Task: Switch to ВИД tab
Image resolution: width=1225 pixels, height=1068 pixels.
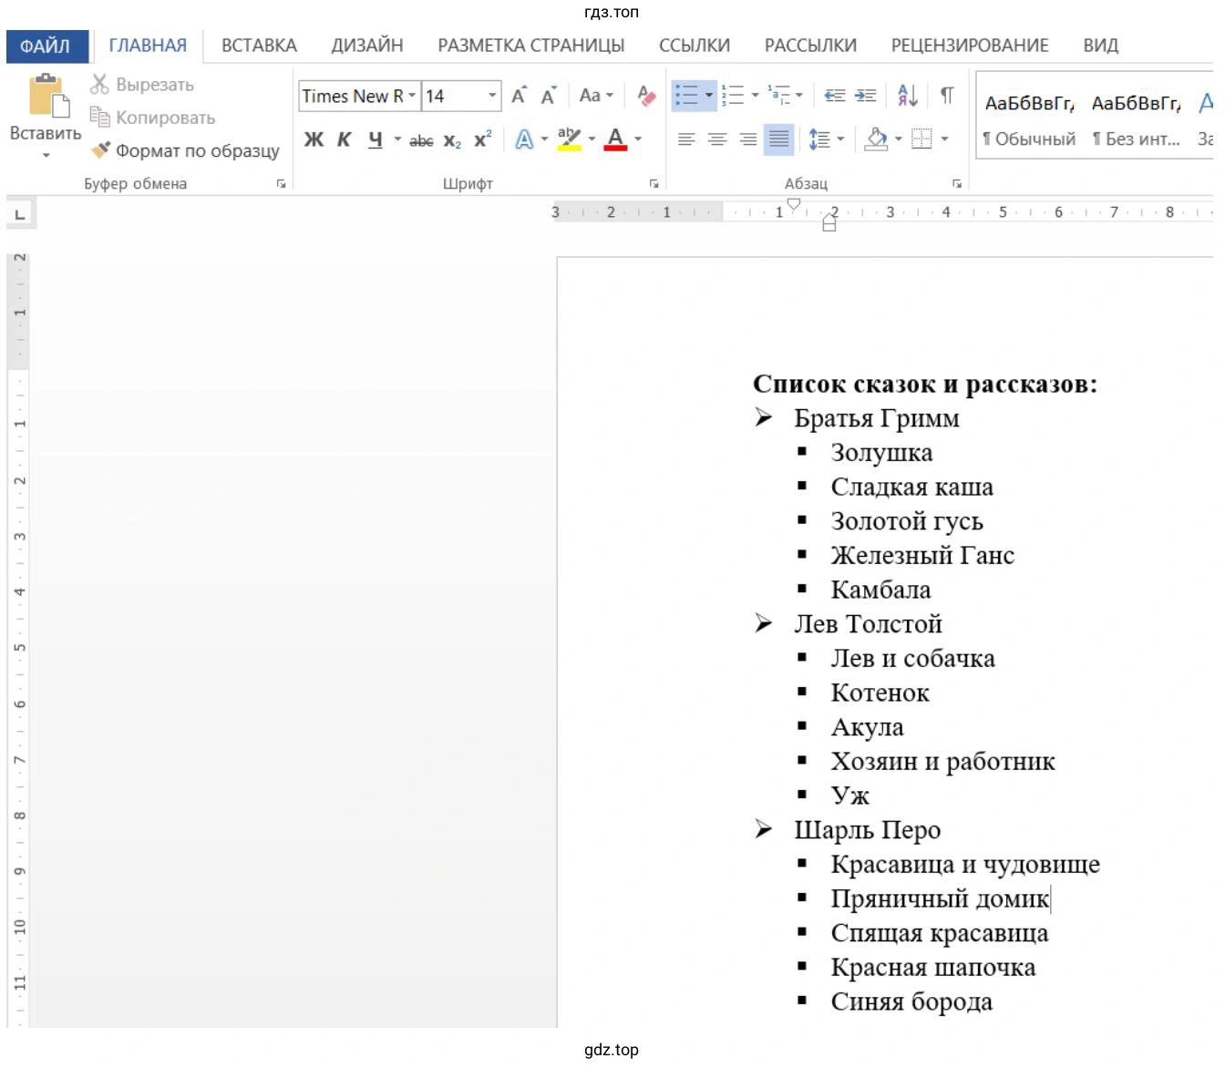Action: 1101,46
